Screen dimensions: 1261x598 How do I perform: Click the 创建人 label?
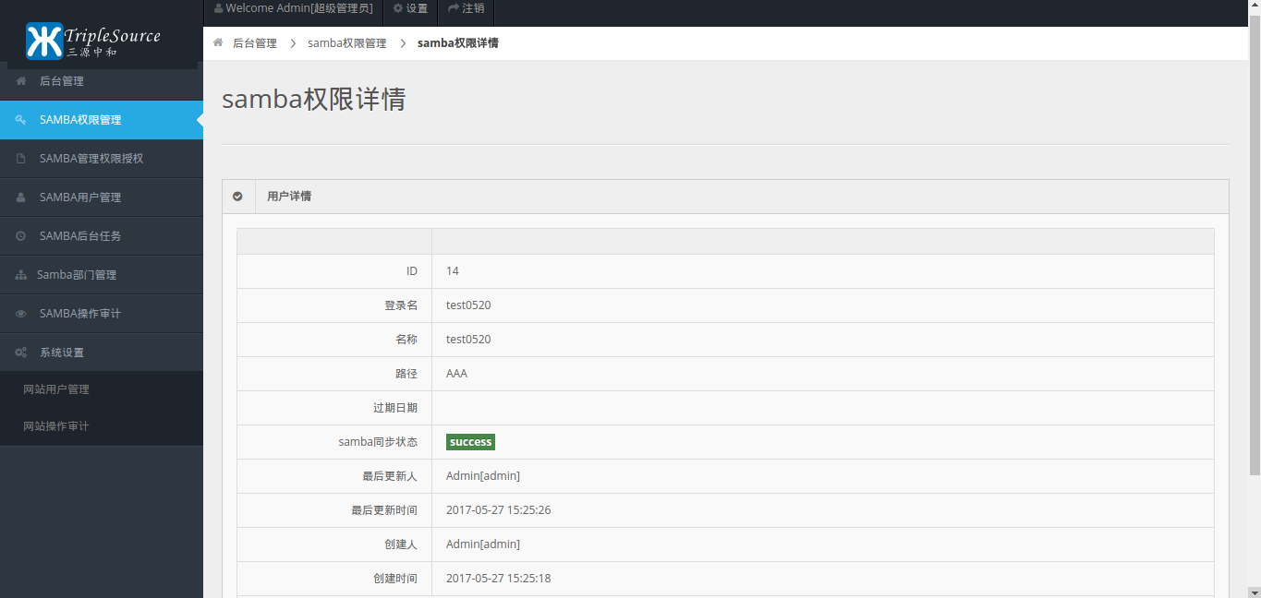(401, 544)
